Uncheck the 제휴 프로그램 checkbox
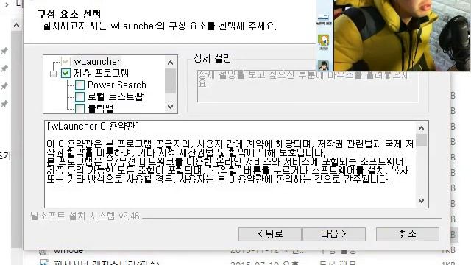 pyautogui.click(x=65, y=73)
